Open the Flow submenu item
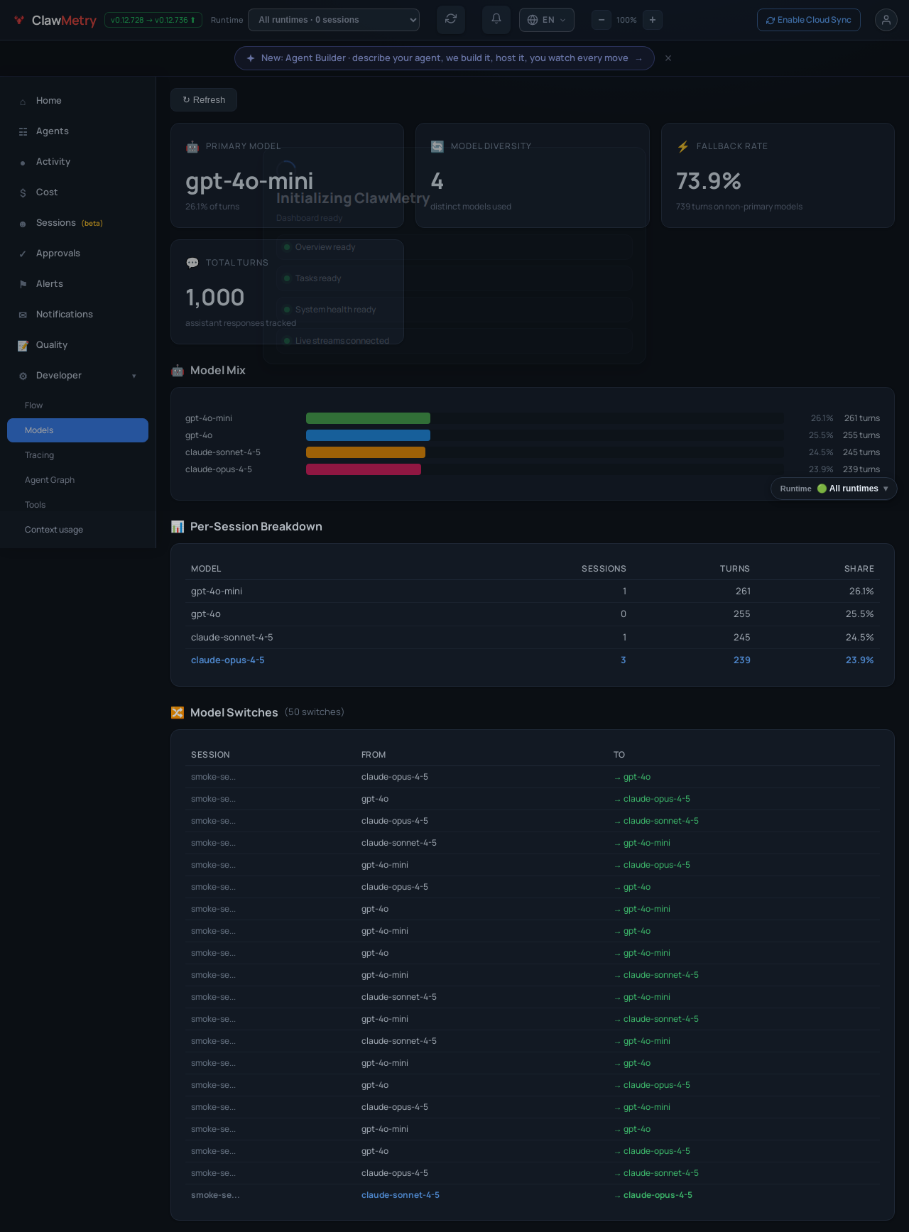 pyautogui.click(x=77, y=405)
